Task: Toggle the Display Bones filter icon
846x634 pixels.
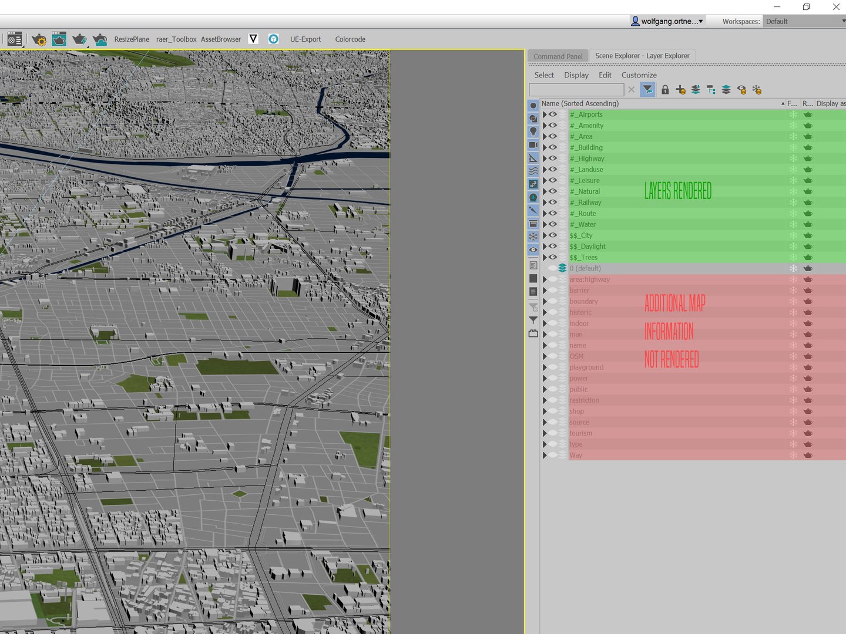Action: [x=533, y=210]
